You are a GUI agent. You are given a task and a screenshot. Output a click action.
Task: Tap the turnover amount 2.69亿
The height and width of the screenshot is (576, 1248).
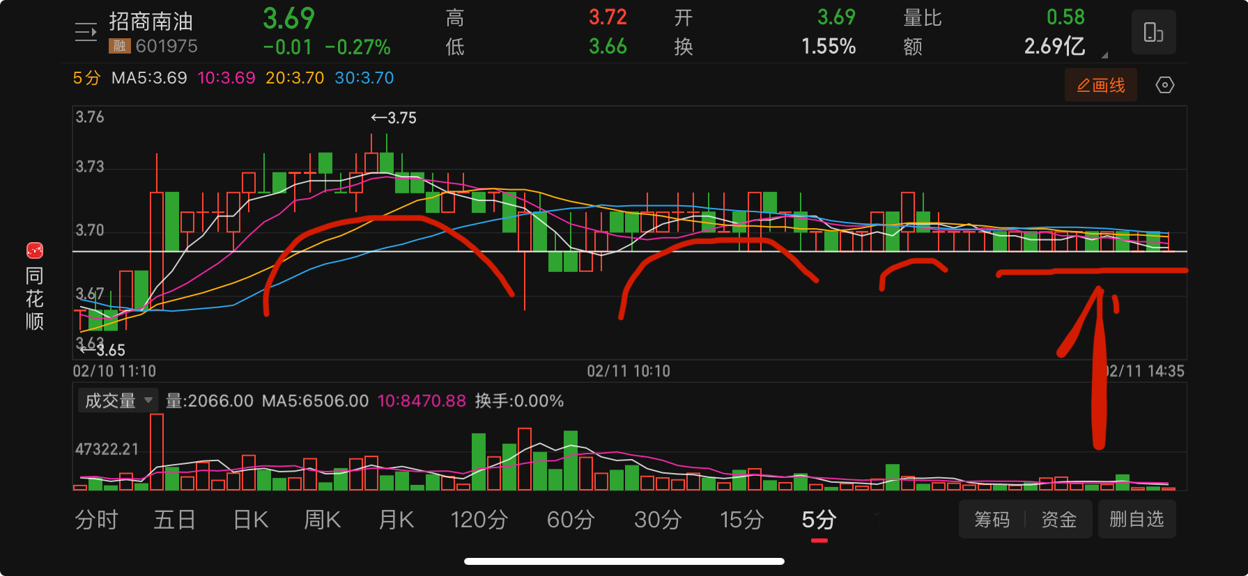click(1054, 47)
